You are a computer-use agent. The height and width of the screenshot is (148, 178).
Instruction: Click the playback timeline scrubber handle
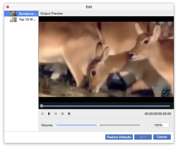42,106
